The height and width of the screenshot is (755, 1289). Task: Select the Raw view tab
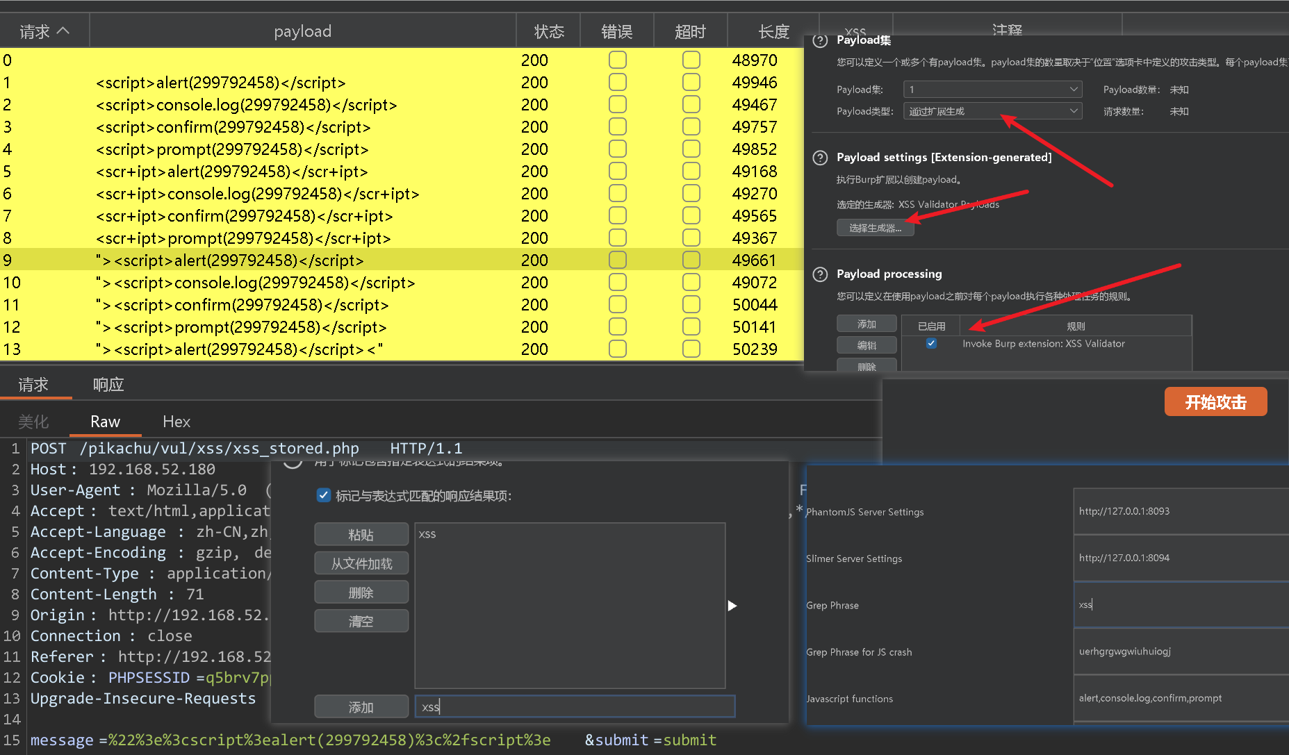[105, 422]
